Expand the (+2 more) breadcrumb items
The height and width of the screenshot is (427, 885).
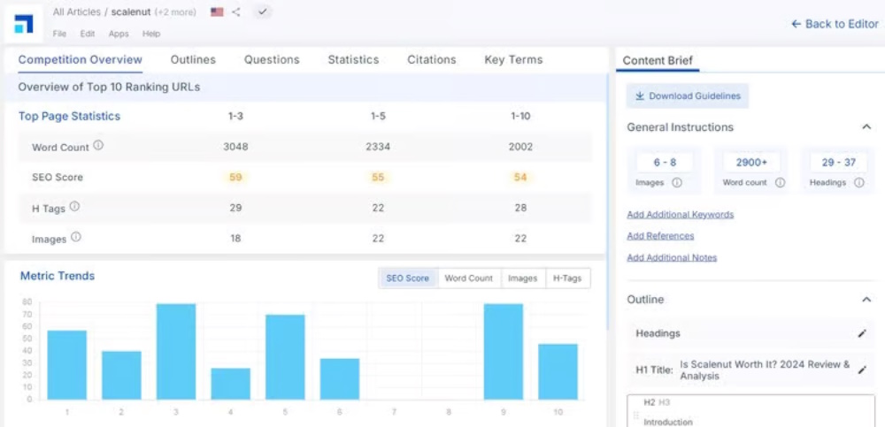(x=175, y=11)
